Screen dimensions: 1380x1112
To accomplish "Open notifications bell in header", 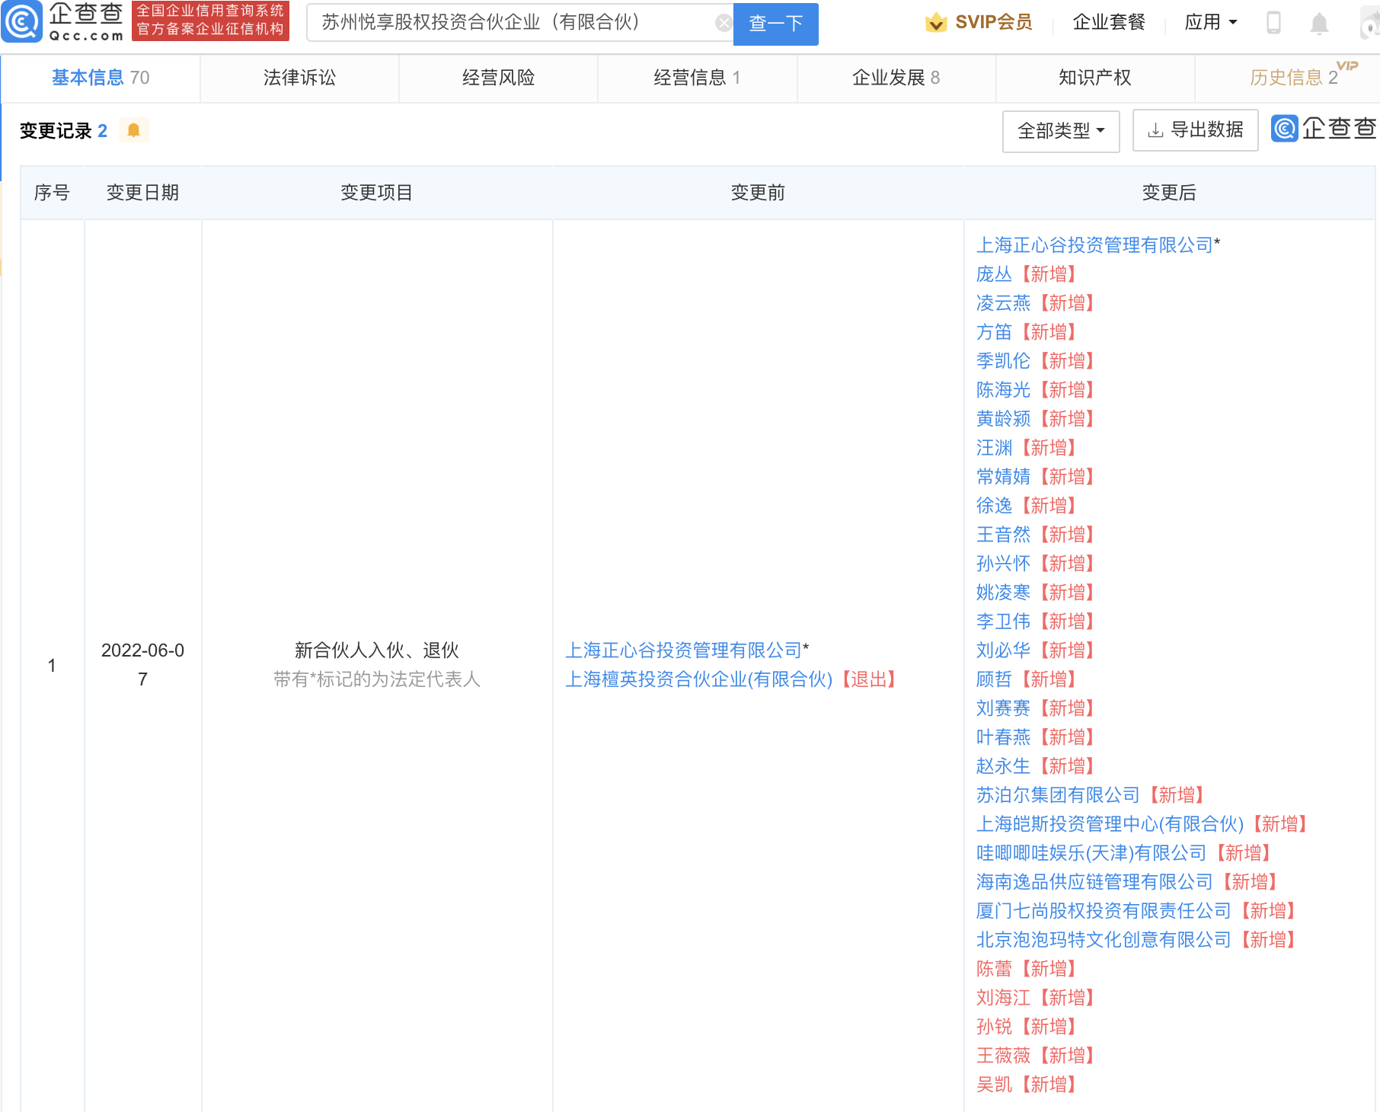I will click(x=1319, y=23).
